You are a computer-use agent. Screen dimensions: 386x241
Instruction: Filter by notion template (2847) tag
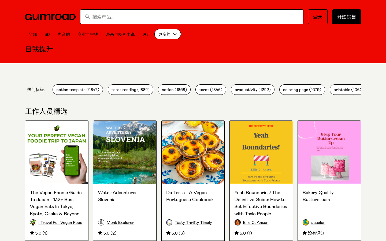(78, 89)
